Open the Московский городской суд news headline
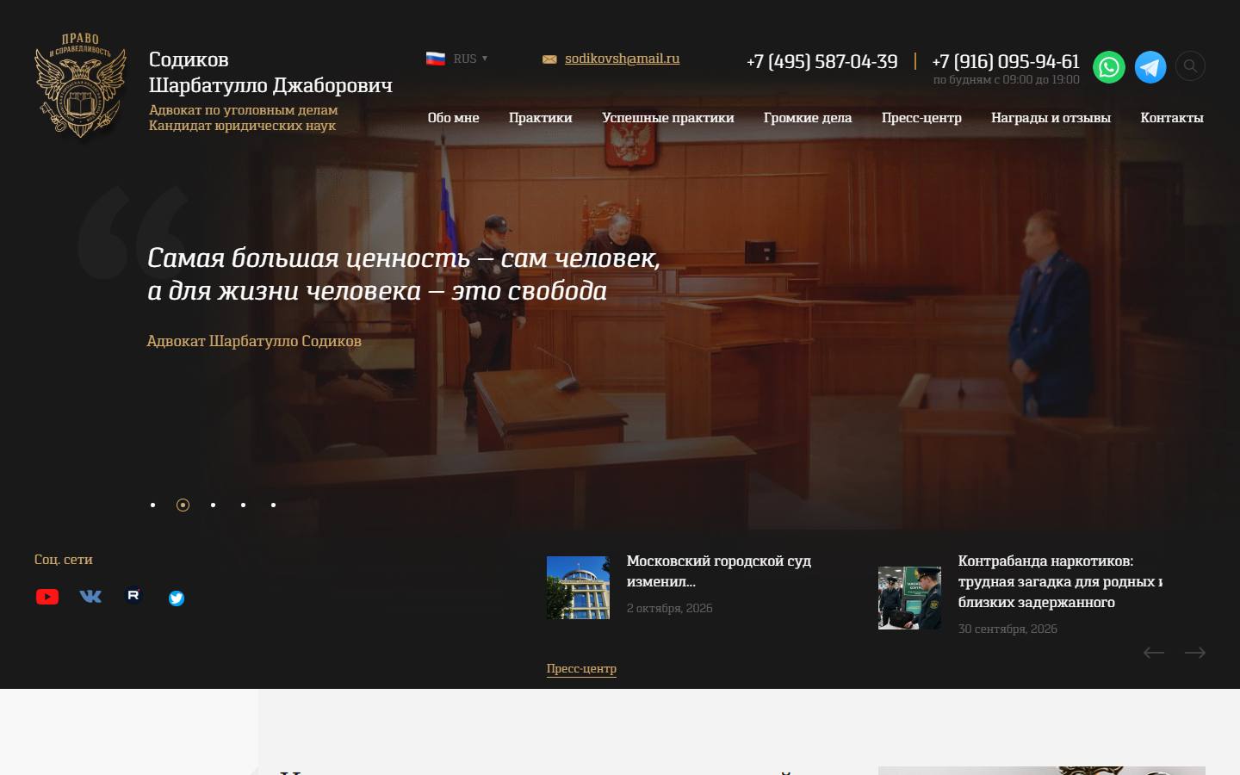Image resolution: width=1240 pixels, height=775 pixels. (719, 571)
